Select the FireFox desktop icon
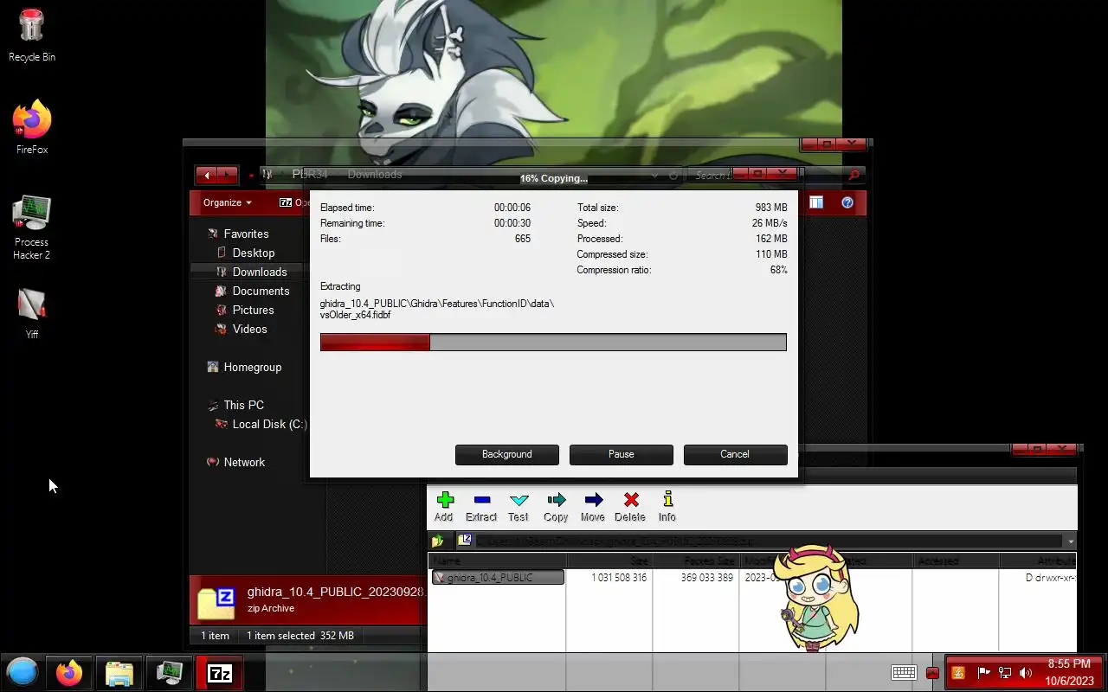 [x=32, y=127]
